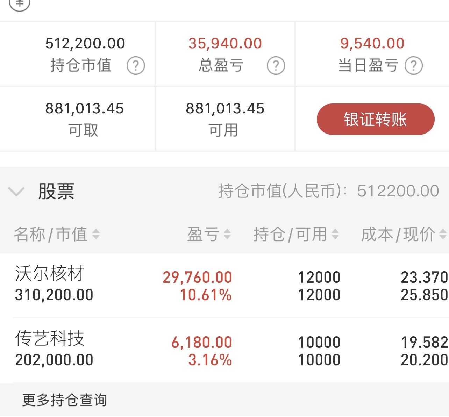Screen dimensions: 449x417
Task: Click sort arrows beside 持仓/可用
Action: click(335, 234)
